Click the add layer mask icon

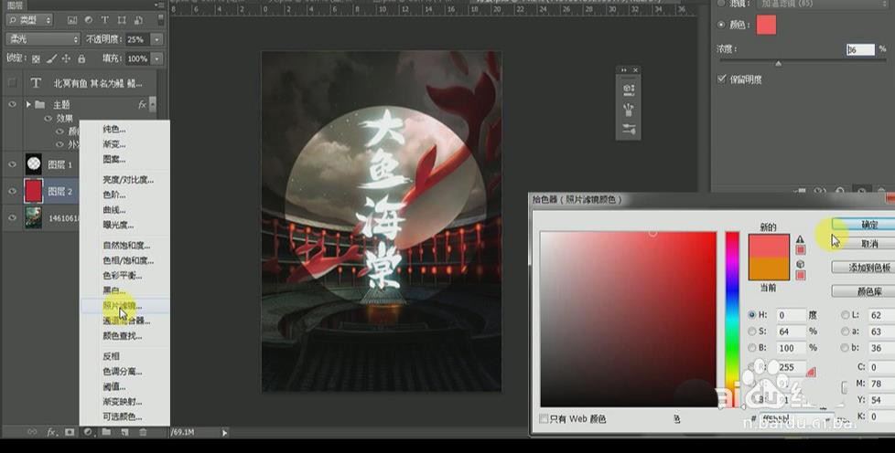pyautogui.click(x=70, y=433)
